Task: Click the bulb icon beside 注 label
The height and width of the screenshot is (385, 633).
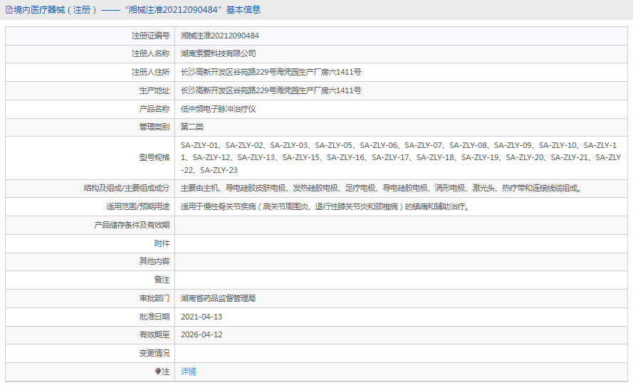Action: (158, 371)
